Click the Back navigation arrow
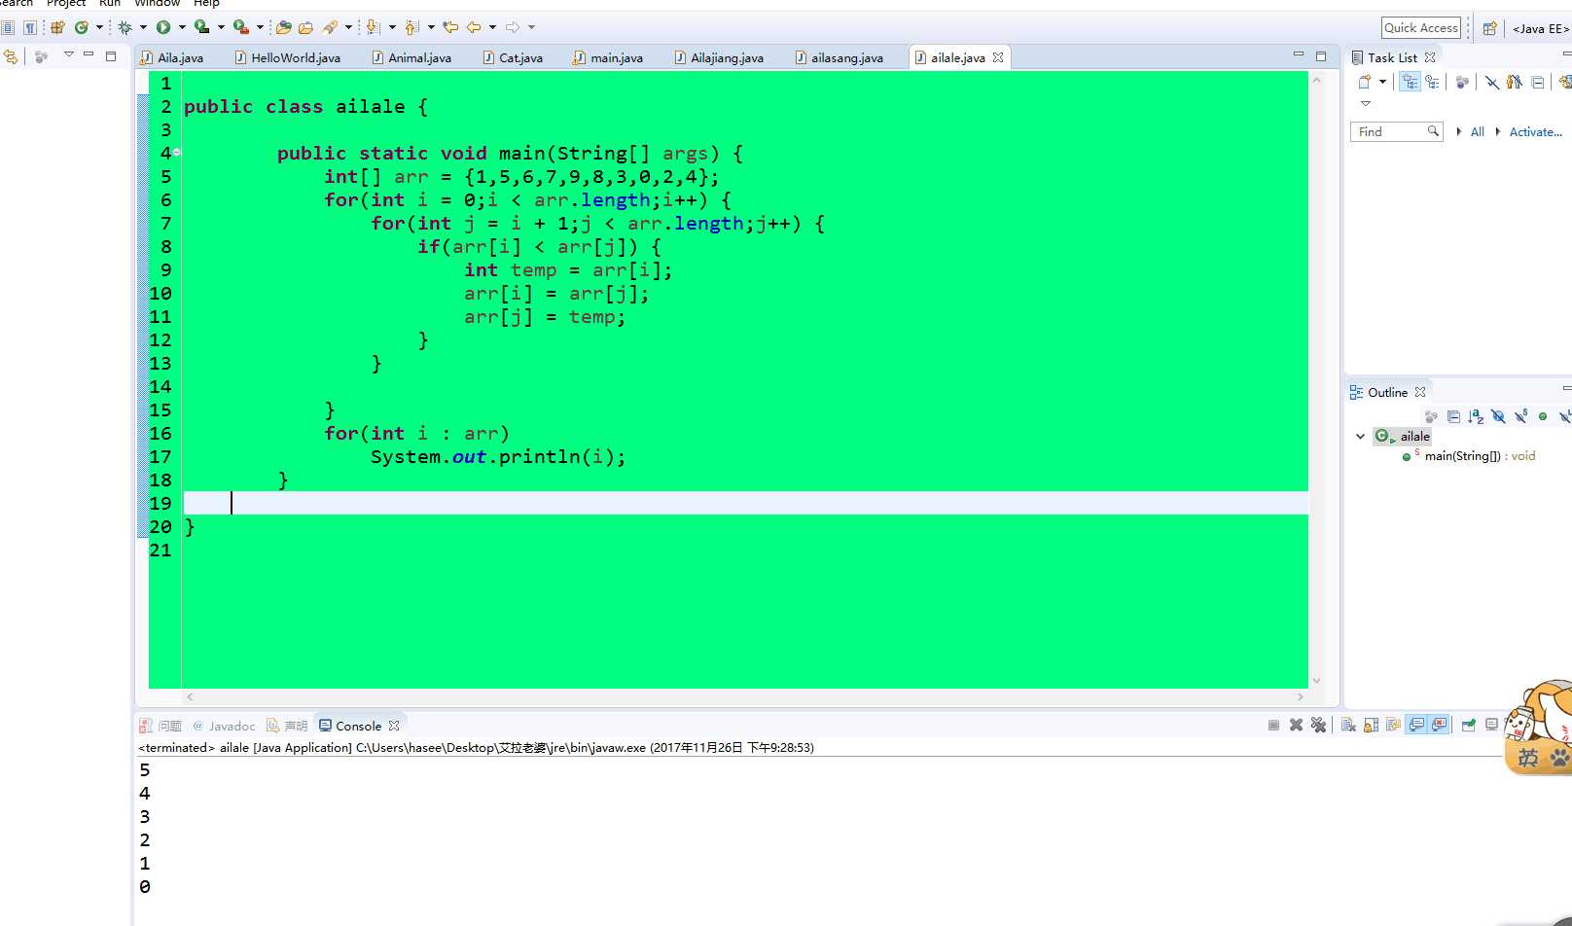 pyautogui.click(x=474, y=27)
